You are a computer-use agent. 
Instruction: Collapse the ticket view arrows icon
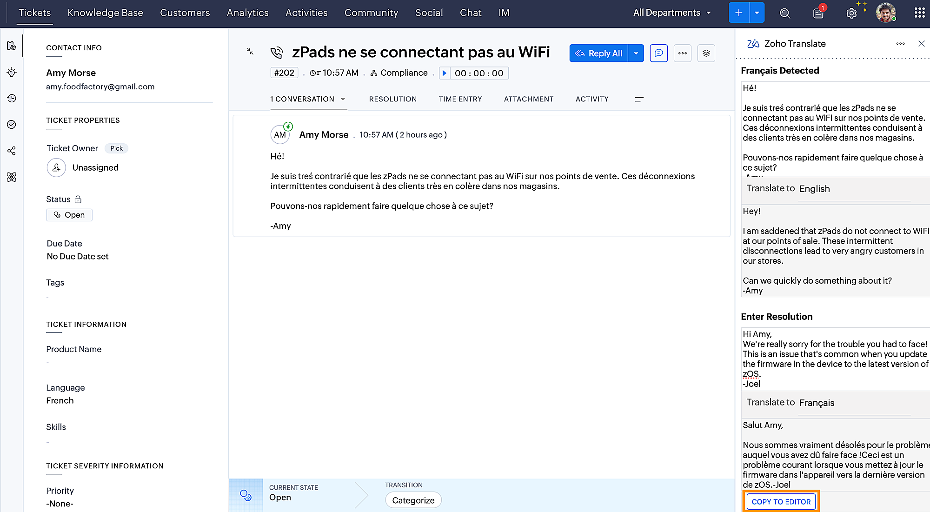tap(250, 52)
